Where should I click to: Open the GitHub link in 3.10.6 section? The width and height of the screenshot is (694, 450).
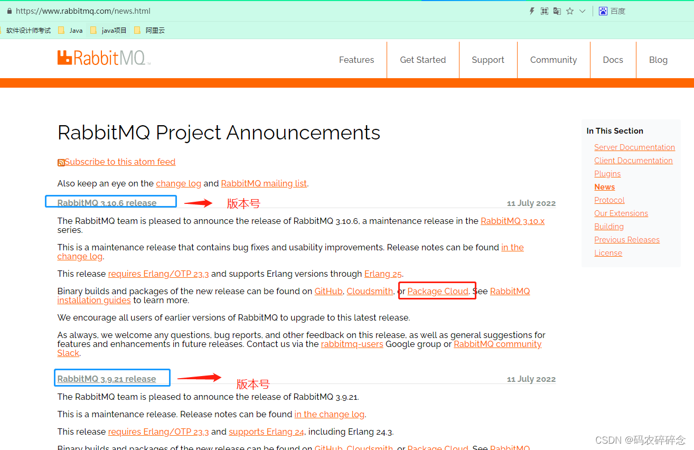pos(329,292)
